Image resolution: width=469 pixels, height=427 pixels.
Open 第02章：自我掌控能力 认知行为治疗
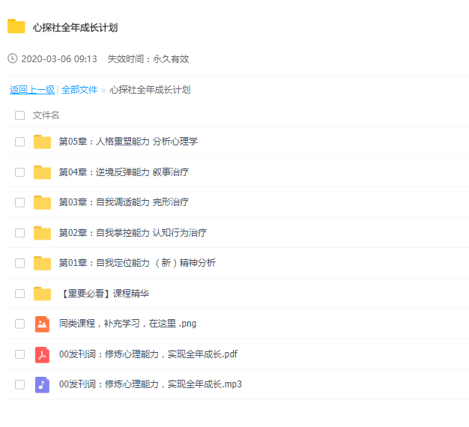coord(133,233)
